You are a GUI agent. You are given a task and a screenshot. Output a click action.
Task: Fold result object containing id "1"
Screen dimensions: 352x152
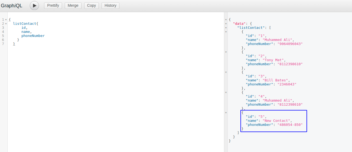tap(226, 32)
